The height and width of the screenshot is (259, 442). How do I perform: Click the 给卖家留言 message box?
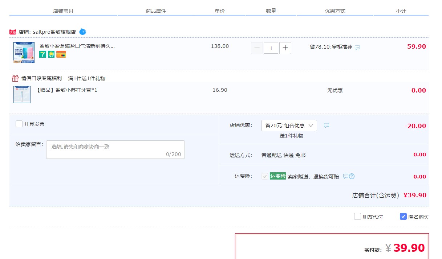(x=115, y=149)
